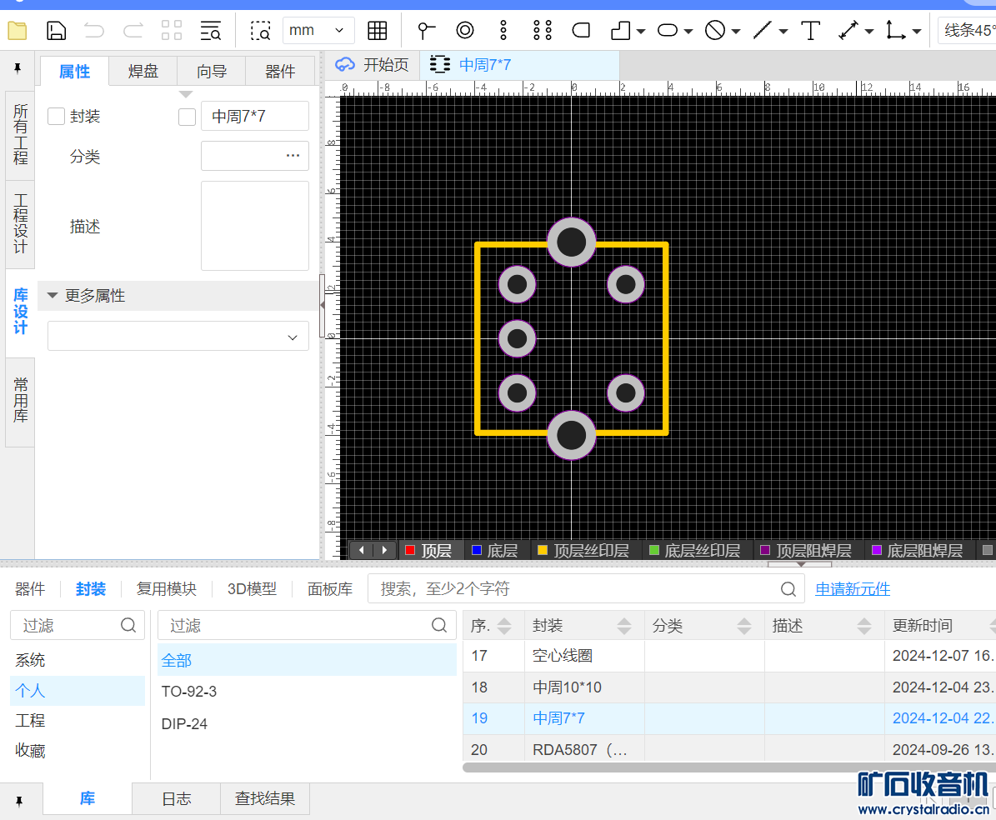Open the folder icon in toolbar
Viewport: 996px width, 820px height.
coord(18,31)
